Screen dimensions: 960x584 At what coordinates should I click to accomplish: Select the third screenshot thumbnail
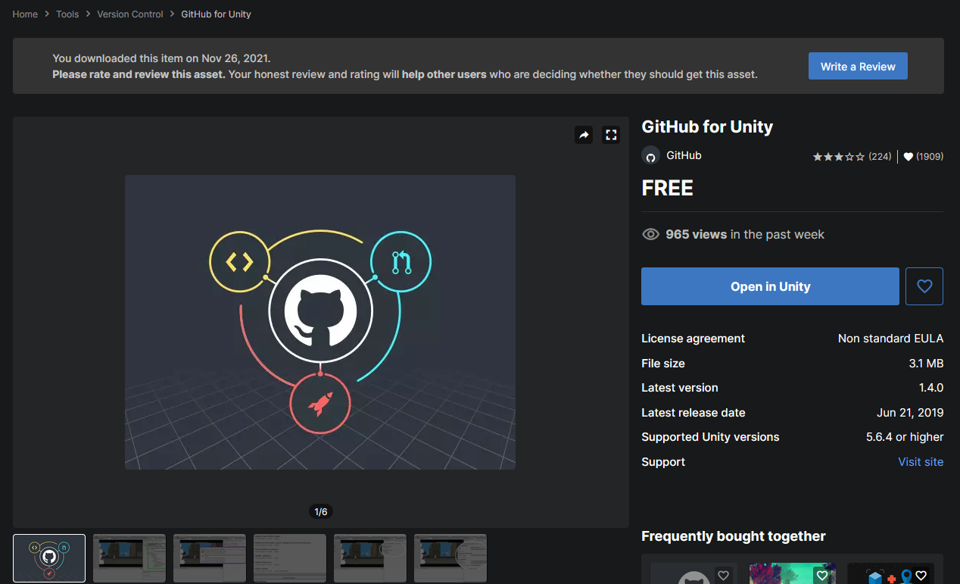tap(210, 558)
